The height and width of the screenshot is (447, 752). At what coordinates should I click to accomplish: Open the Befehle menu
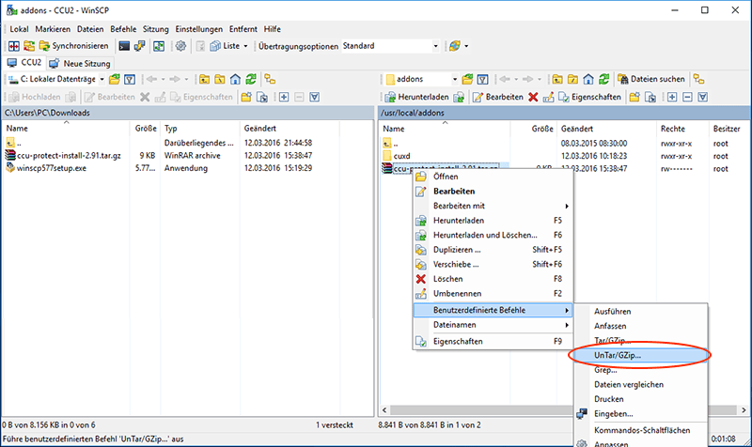123,29
